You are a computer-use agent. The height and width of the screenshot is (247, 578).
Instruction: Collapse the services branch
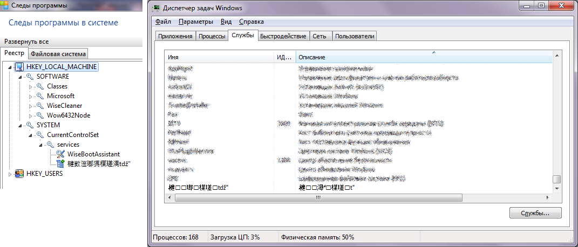tap(41, 145)
